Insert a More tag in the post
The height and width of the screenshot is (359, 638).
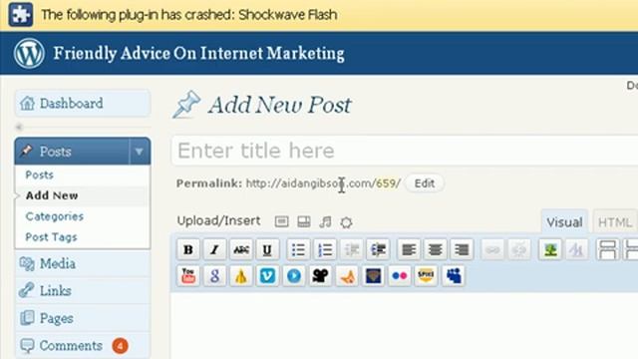[x=607, y=249]
